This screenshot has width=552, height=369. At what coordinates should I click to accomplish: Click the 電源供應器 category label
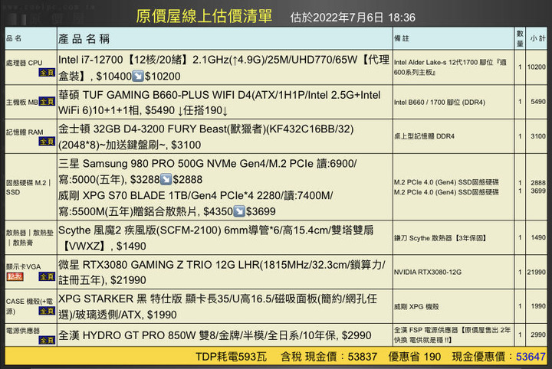23,331
